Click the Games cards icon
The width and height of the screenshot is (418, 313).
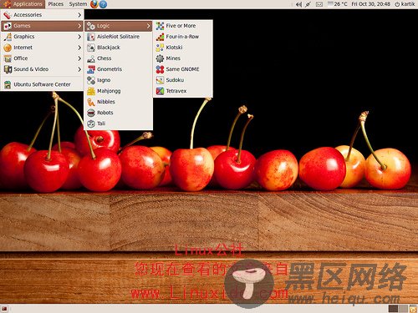tap(8, 26)
